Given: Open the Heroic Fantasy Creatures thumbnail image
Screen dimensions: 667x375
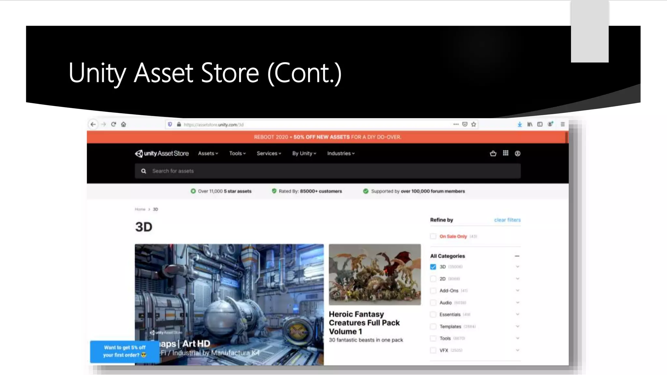Looking at the screenshot, I should [375, 274].
